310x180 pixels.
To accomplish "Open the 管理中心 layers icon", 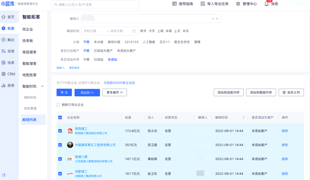I will click(238, 4).
